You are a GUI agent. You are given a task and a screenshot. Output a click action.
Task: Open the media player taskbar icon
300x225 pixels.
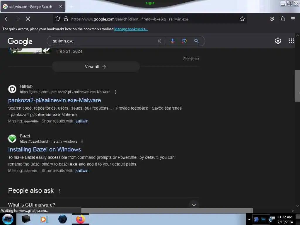coord(43,219)
